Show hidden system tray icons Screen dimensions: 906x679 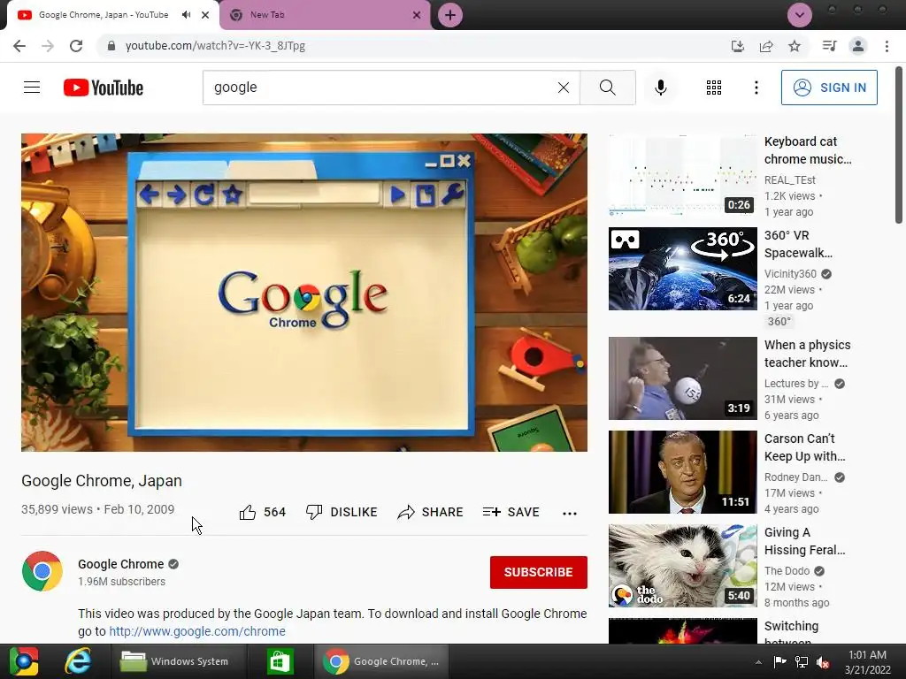click(758, 661)
